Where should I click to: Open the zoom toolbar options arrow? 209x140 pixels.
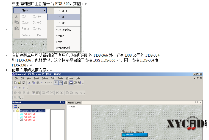23,99
